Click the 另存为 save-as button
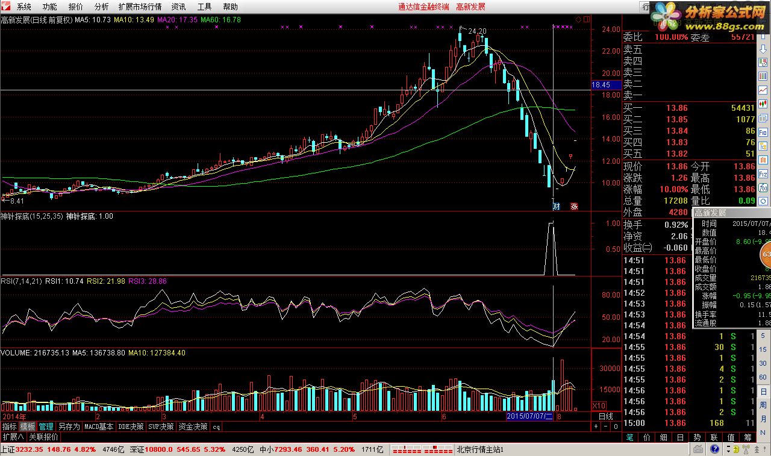The width and height of the screenshot is (771, 456). click(69, 426)
